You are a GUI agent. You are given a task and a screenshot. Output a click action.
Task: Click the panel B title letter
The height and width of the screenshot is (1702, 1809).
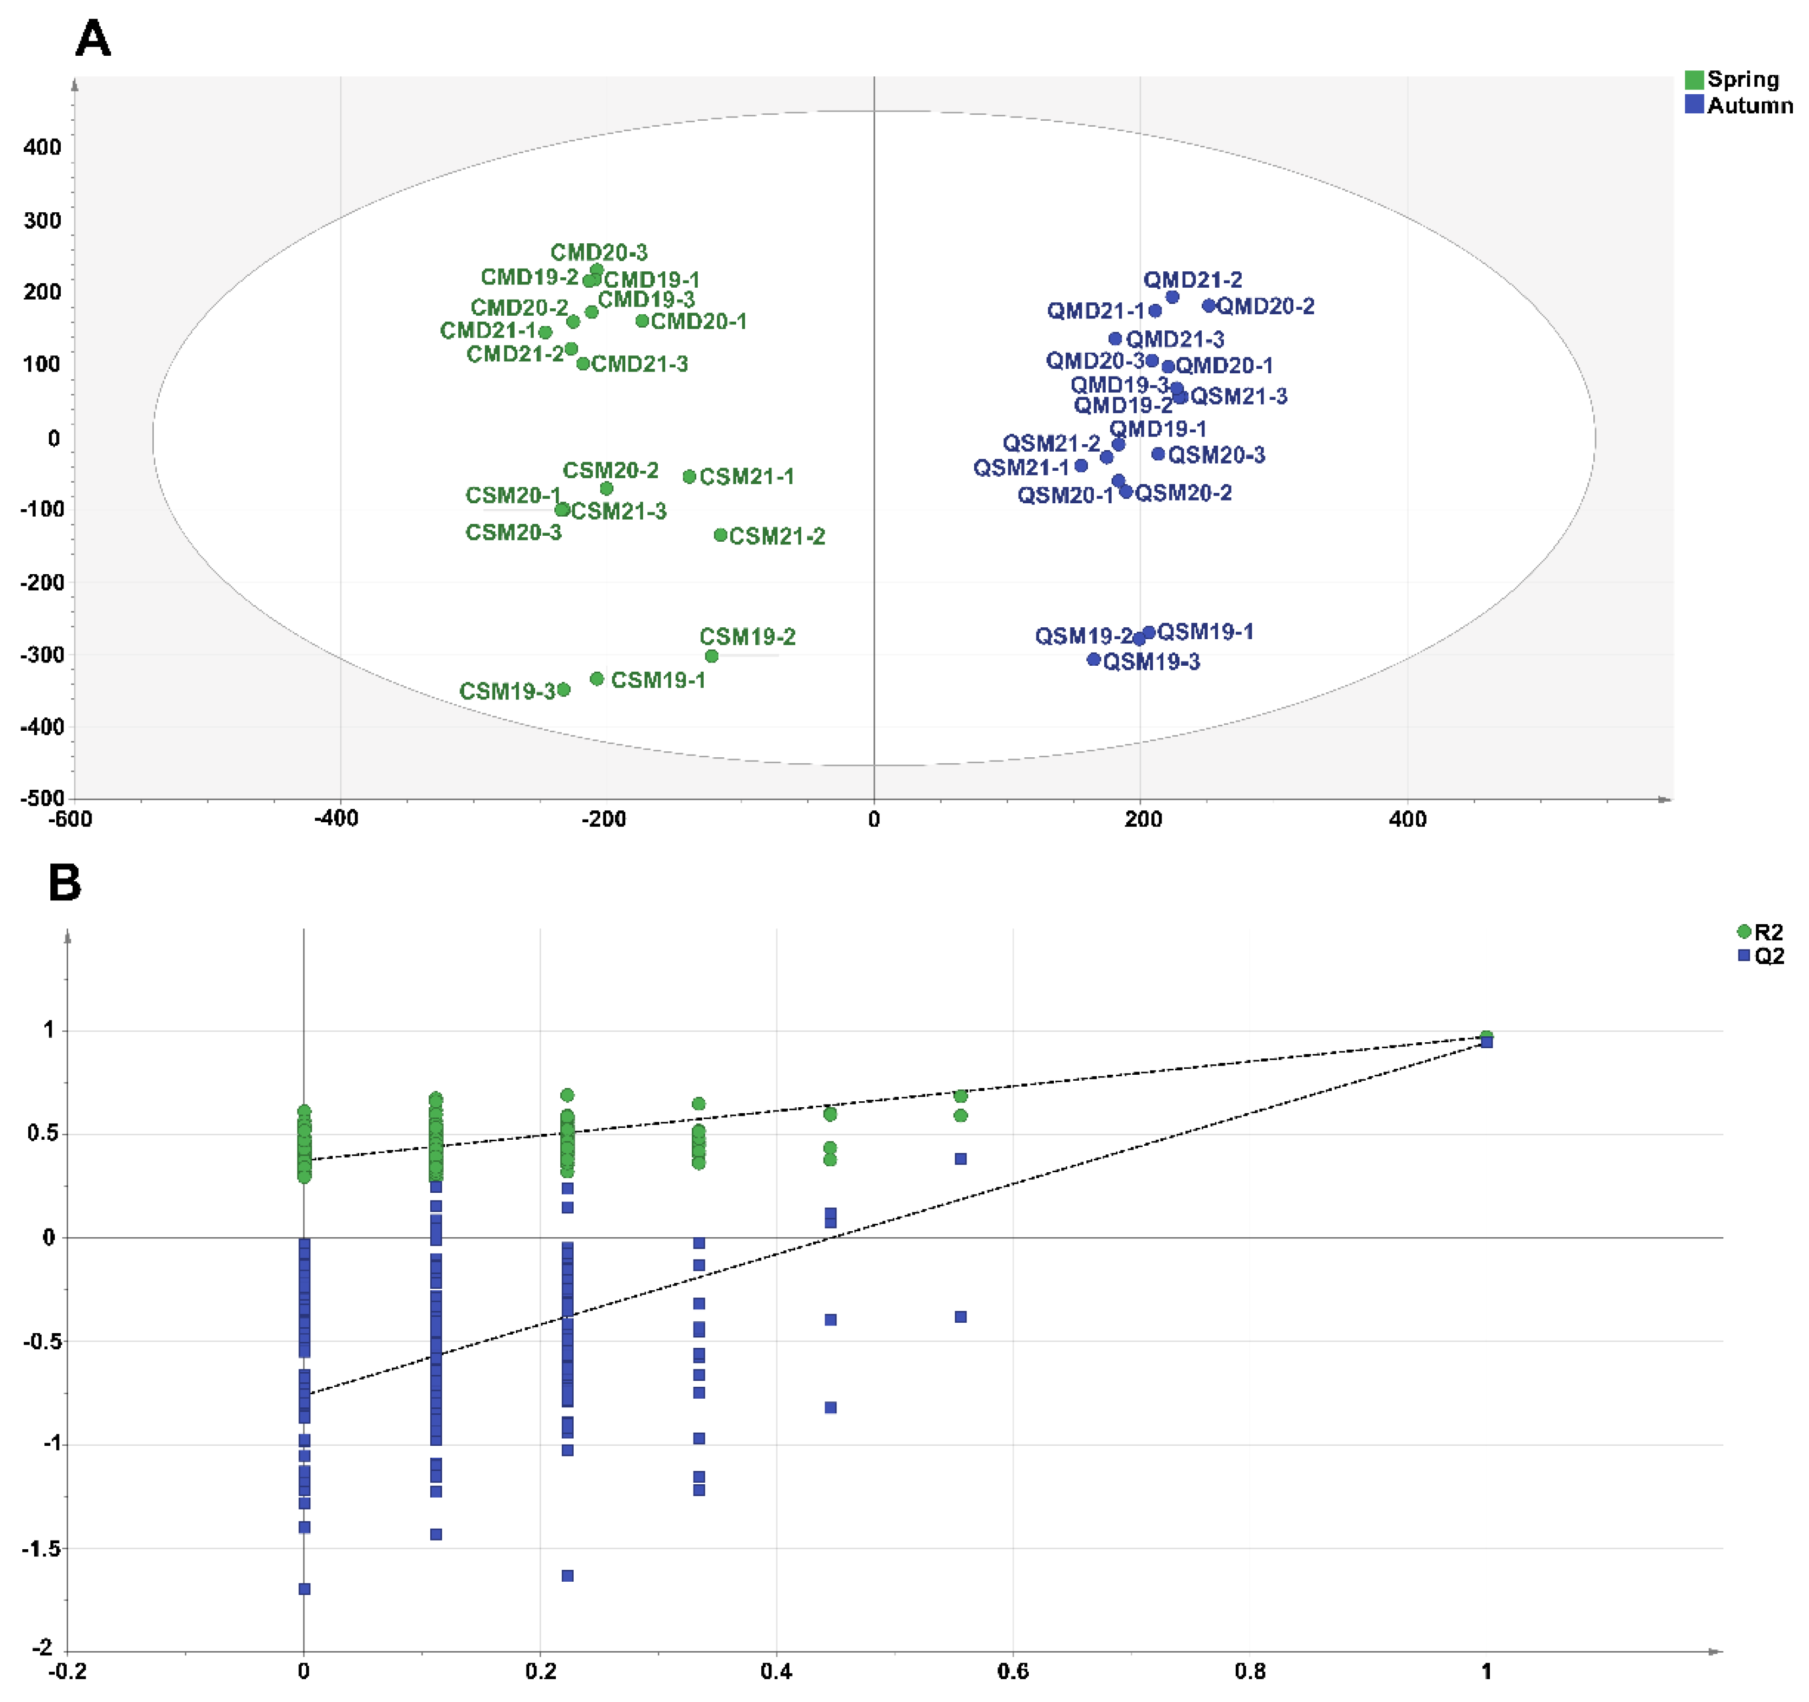point(64,882)
